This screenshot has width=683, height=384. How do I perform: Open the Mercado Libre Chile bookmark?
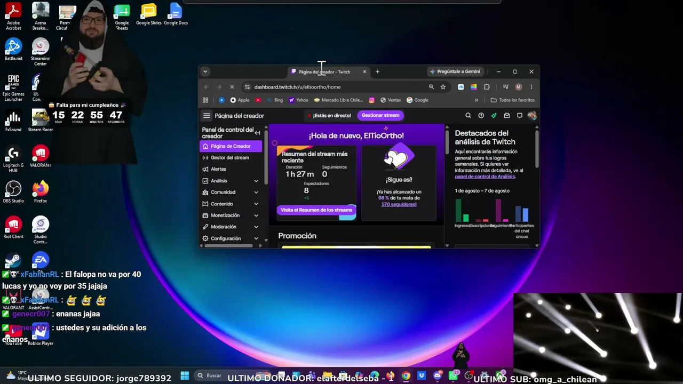[338, 100]
